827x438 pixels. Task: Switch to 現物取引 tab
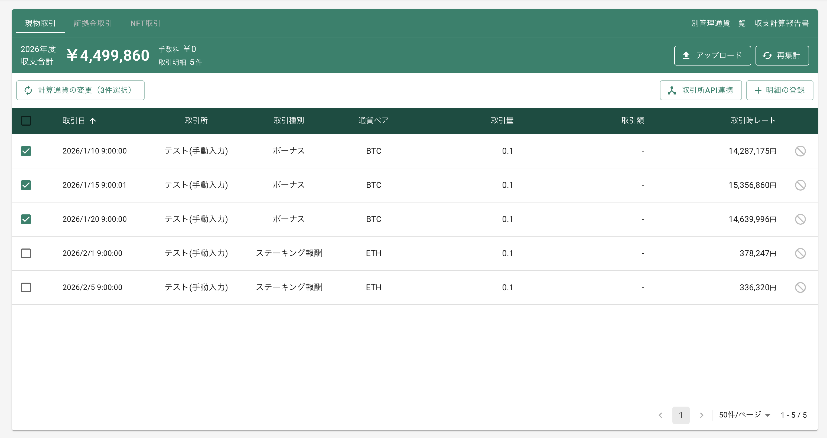40,23
